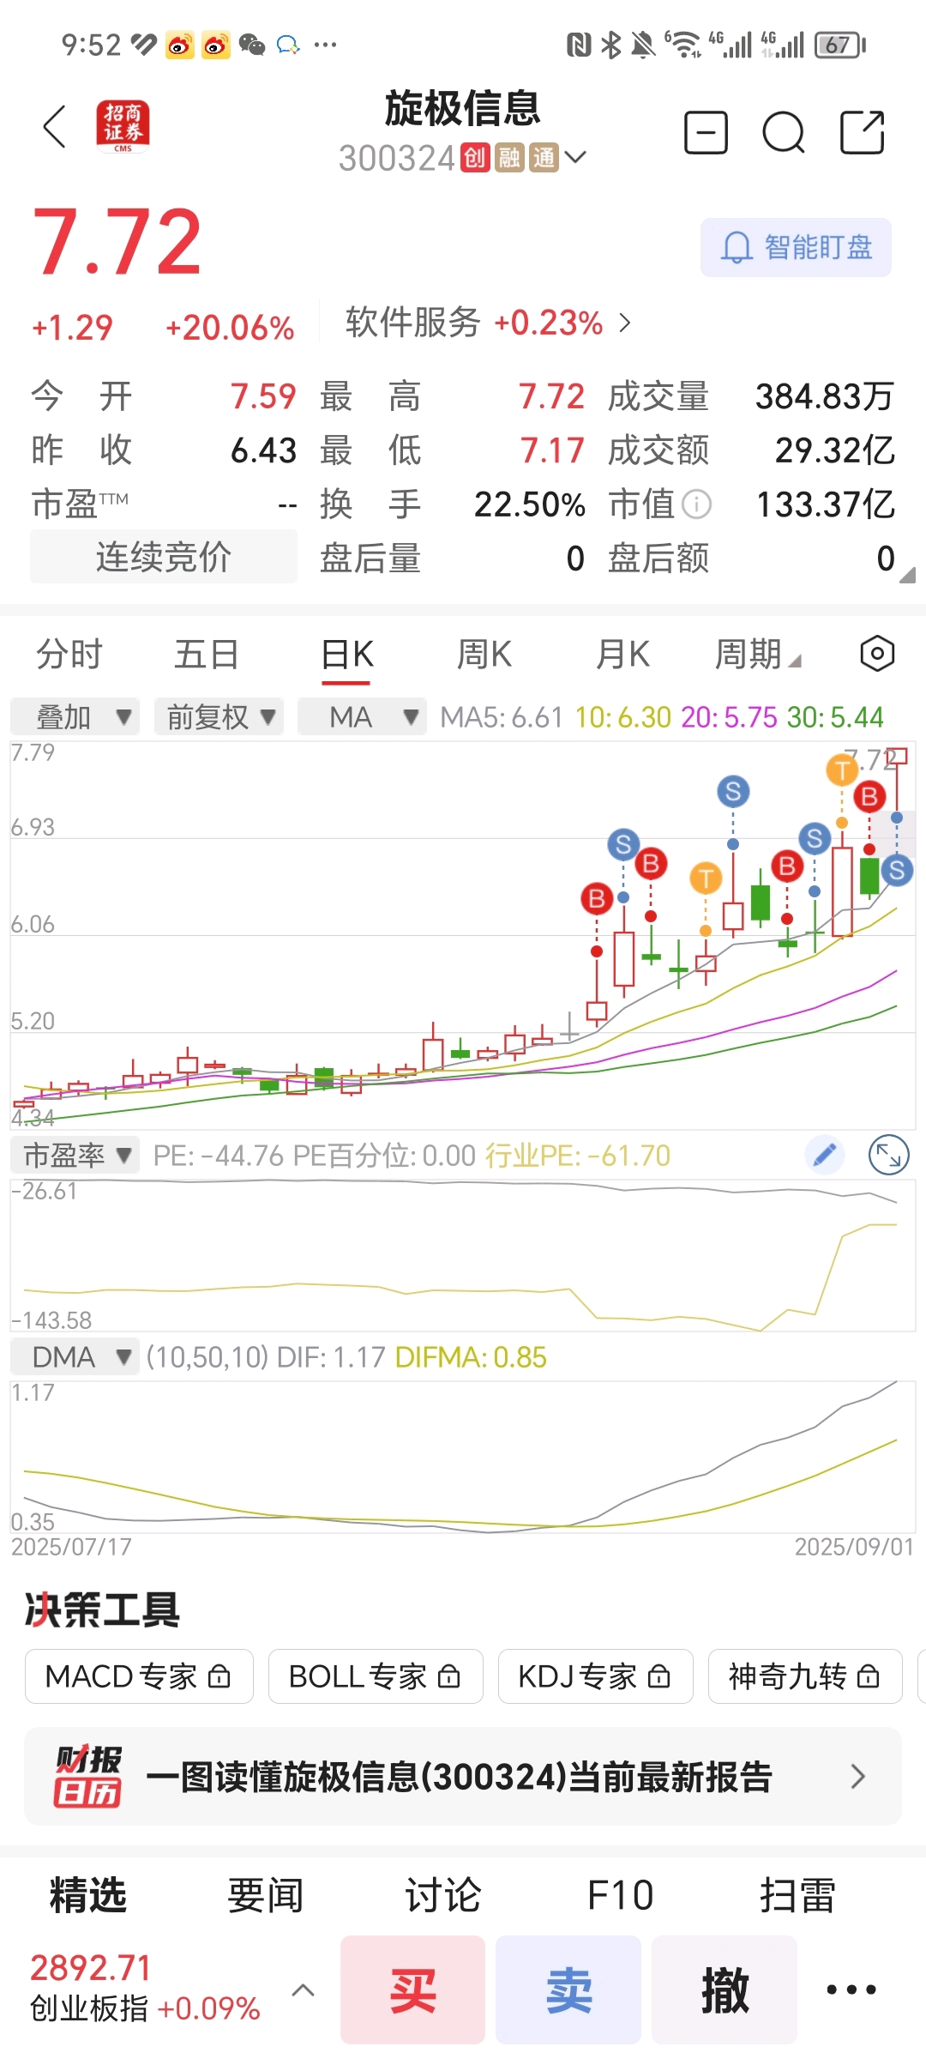Tap the 行业PE: -61.70 label
This screenshot has width=926, height=2059.
[x=578, y=1156]
